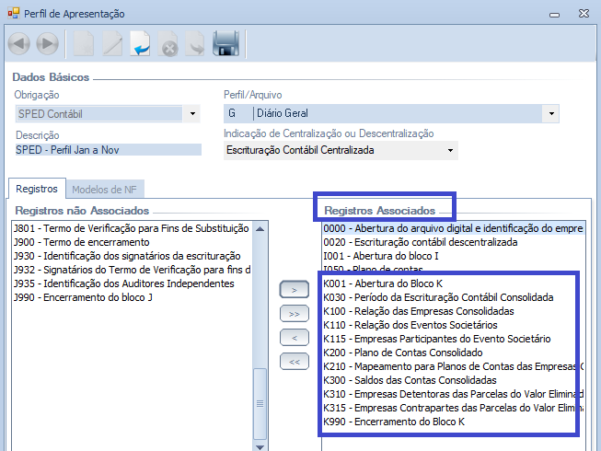Select K310 - Empresas Detentoras das Parcelas
The width and height of the screenshot is (601, 451).
(454, 394)
